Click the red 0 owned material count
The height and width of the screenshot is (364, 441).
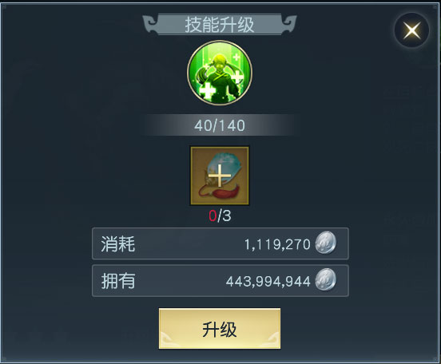(213, 216)
